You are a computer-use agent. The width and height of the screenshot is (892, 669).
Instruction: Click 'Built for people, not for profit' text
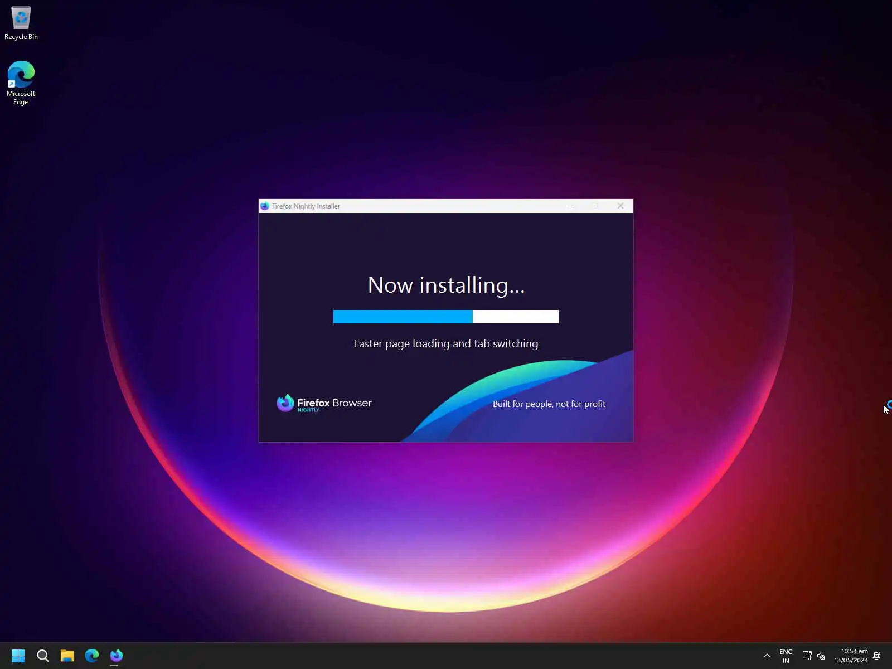pos(549,404)
